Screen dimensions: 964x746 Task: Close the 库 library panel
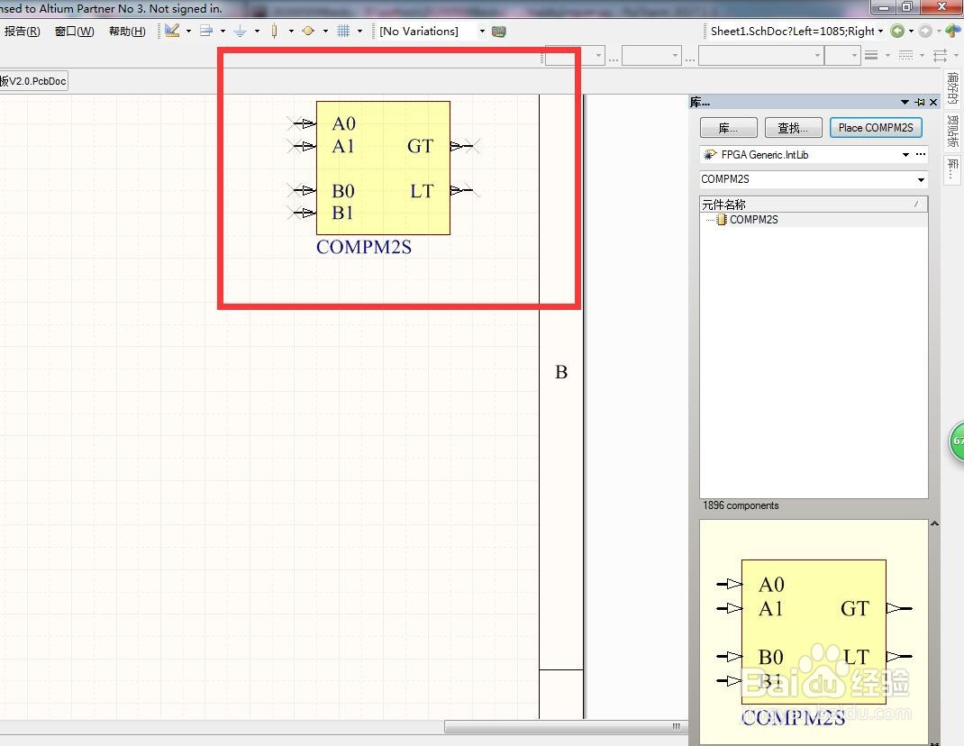tap(933, 102)
